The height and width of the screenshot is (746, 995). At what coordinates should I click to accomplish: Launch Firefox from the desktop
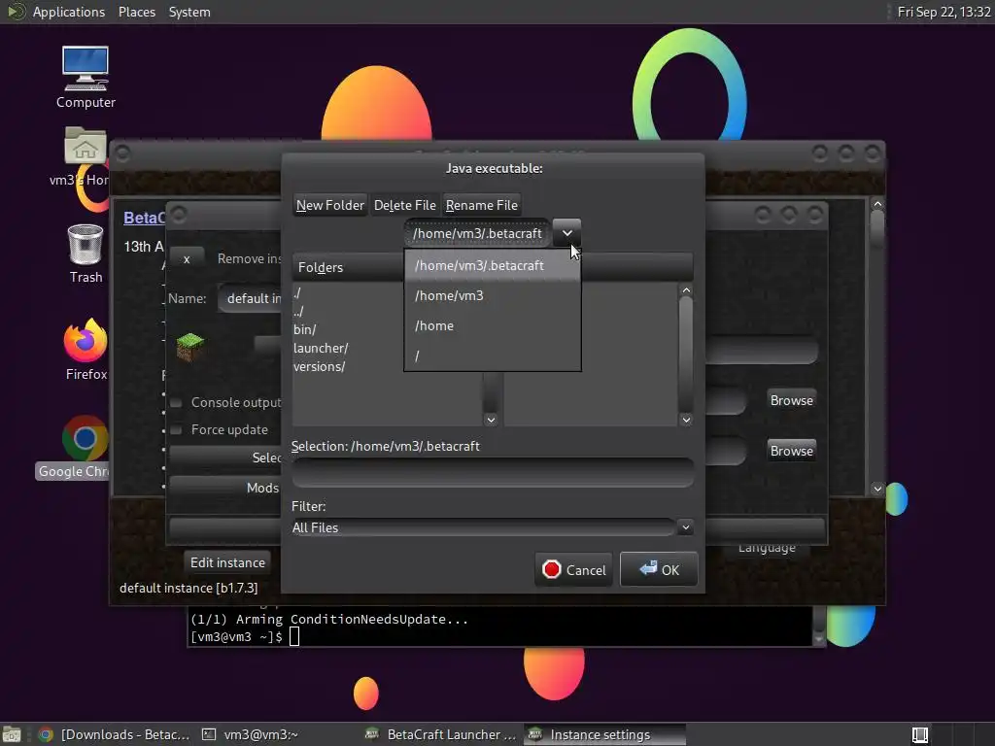pos(86,350)
